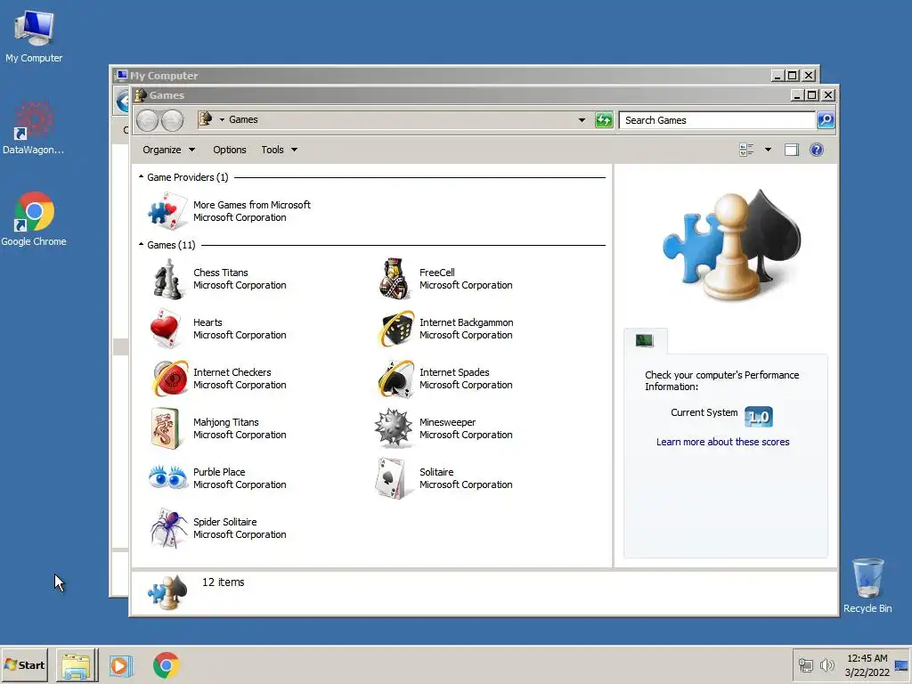The image size is (912, 684).
Task: Open the Start menu
Action: click(x=24, y=664)
